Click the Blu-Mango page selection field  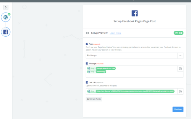[132, 56]
